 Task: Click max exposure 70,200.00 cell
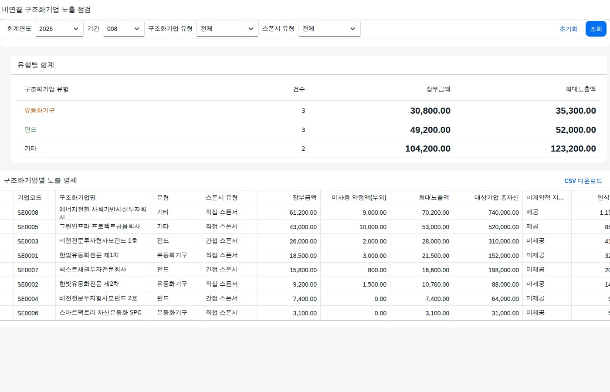(421, 213)
